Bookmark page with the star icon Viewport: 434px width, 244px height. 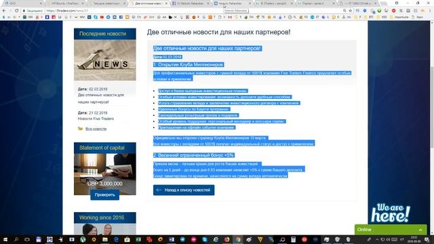tap(351, 11)
